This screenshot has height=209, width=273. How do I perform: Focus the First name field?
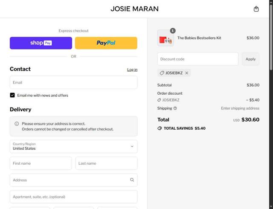(x=41, y=163)
